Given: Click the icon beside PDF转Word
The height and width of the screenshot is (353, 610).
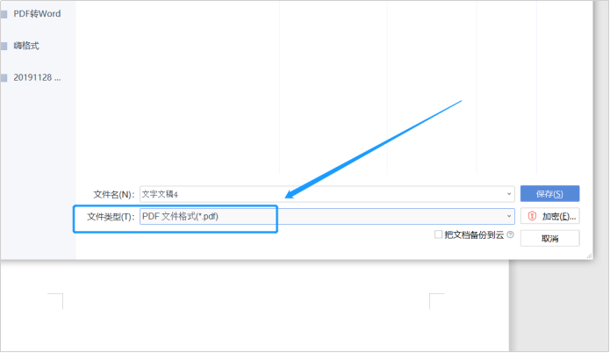Looking at the screenshot, I should (x=4, y=14).
